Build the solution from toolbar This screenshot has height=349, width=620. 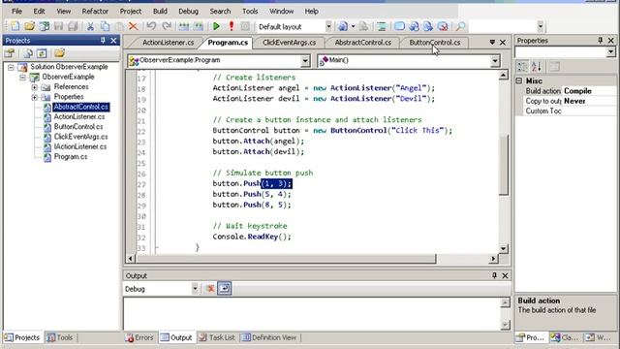pyautogui.click(x=184, y=26)
